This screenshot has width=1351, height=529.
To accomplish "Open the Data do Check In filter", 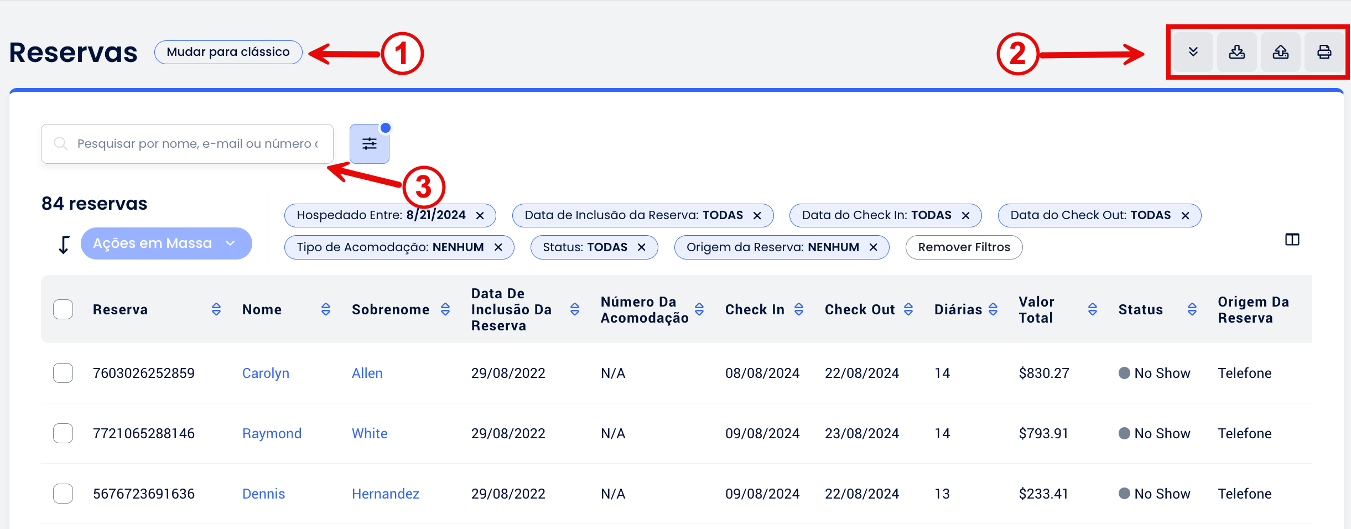I will (876, 215).
